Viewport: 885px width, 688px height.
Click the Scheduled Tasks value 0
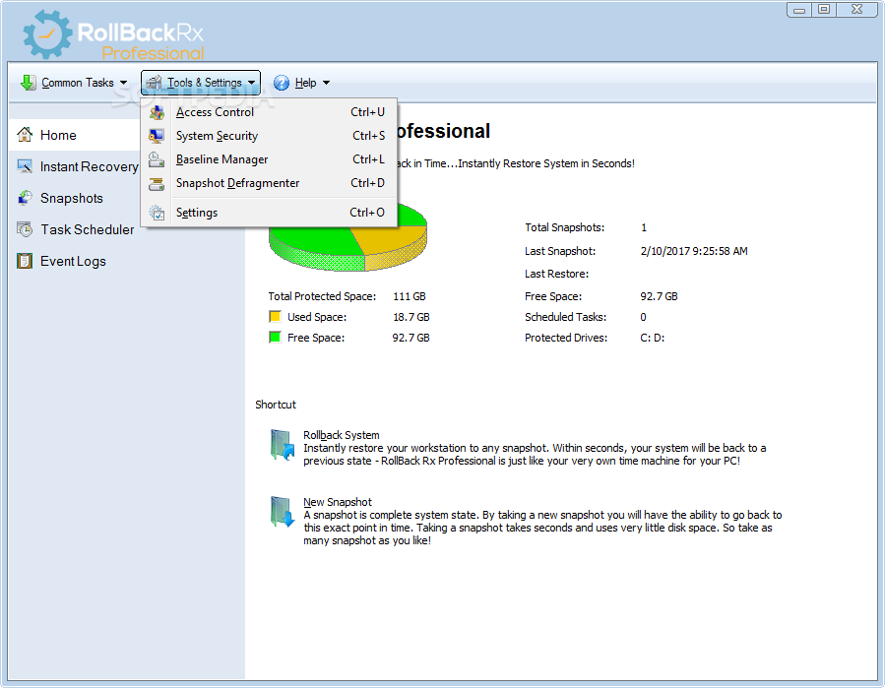coord(643,317)
